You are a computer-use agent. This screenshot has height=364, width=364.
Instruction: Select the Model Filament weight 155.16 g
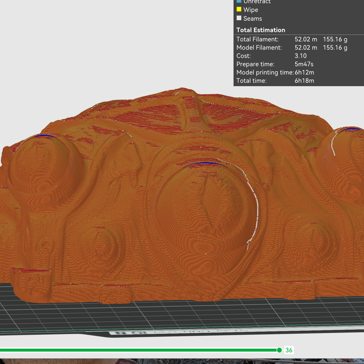[x=335, y=48]
